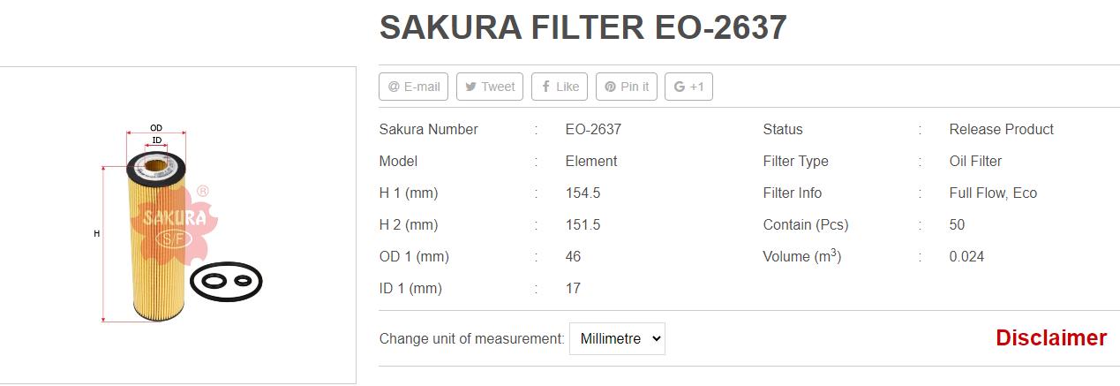Open the red Disclaimer link
Viewport: 1120px width, 386px height.
[1051, 337]
